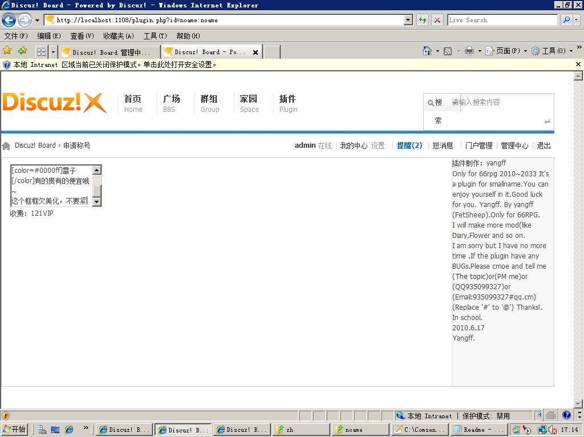Screen dimensions: 584x437
Task: Click the home icon in the breadcrumb
Action: tap(6, 145)
